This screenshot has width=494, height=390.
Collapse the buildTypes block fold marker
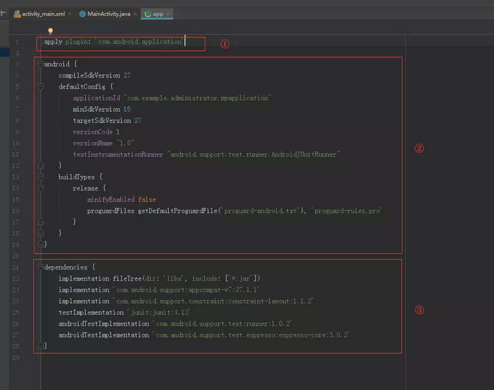point(41,176)
